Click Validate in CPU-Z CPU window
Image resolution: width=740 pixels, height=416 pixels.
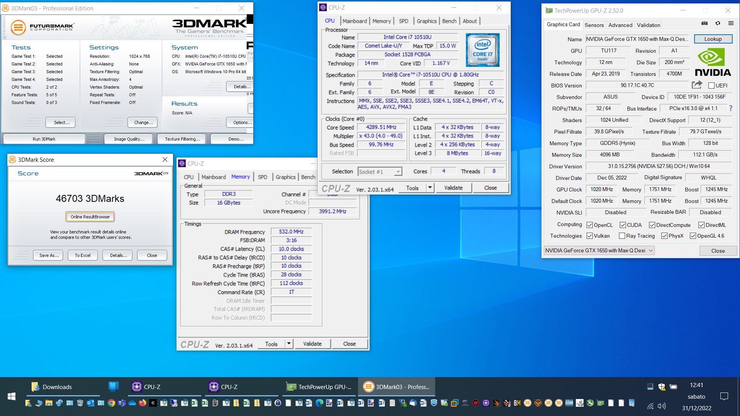tap(453, 188)
